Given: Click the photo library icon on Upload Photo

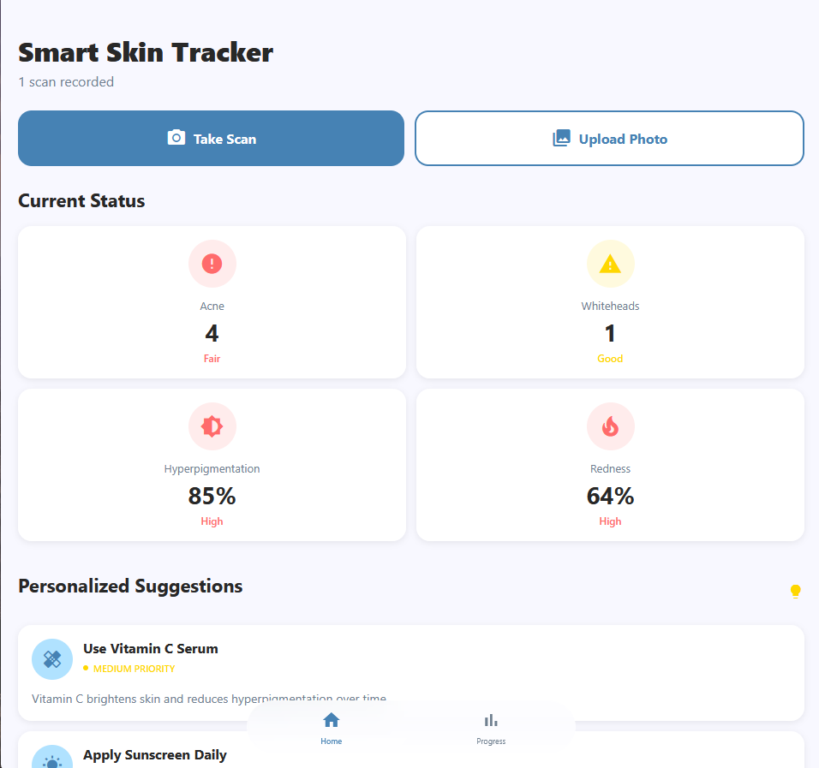Looking at the screenshot, I should [x=561, y=139].
